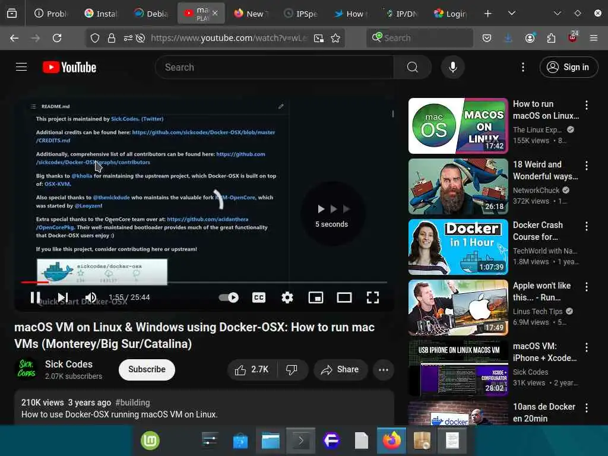Open a new browser tab plus

tap(488, 14)
